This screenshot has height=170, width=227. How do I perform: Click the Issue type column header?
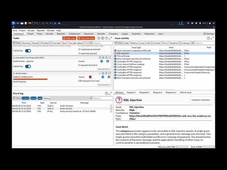coord(136,47)
